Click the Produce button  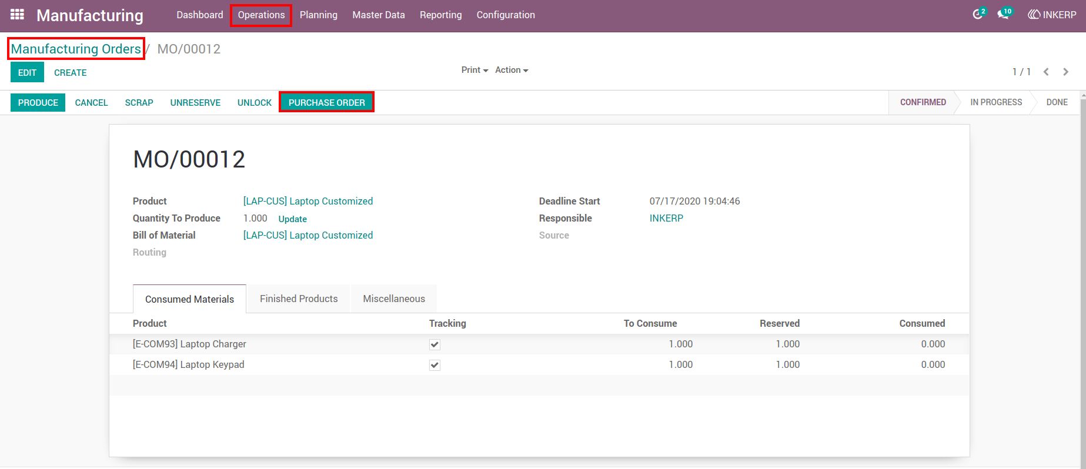point(38,102)
